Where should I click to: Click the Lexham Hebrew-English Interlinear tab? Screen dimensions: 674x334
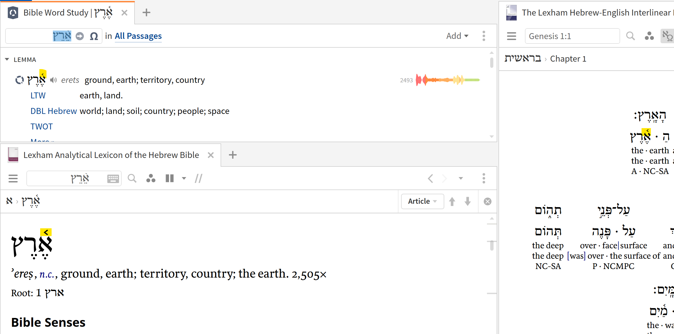click(590, 12)
